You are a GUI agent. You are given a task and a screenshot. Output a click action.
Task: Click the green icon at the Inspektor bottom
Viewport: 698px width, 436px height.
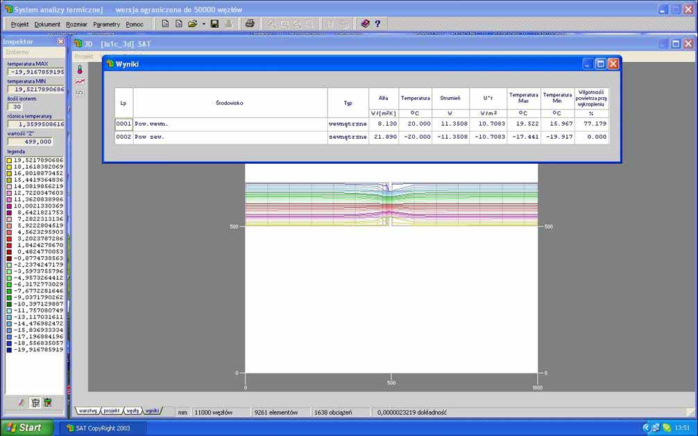pyautogui.click(x=48, y=403)
